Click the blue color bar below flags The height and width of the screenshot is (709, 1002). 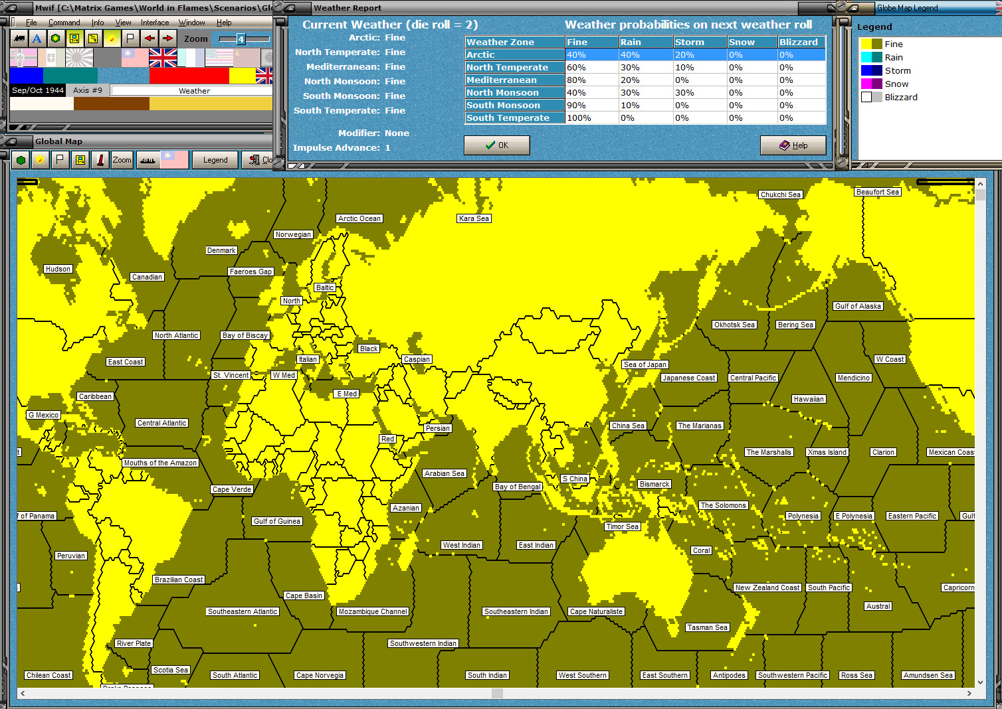[x=27, y=76]
